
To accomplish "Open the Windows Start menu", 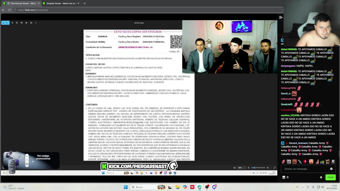I will coord(126,187).
